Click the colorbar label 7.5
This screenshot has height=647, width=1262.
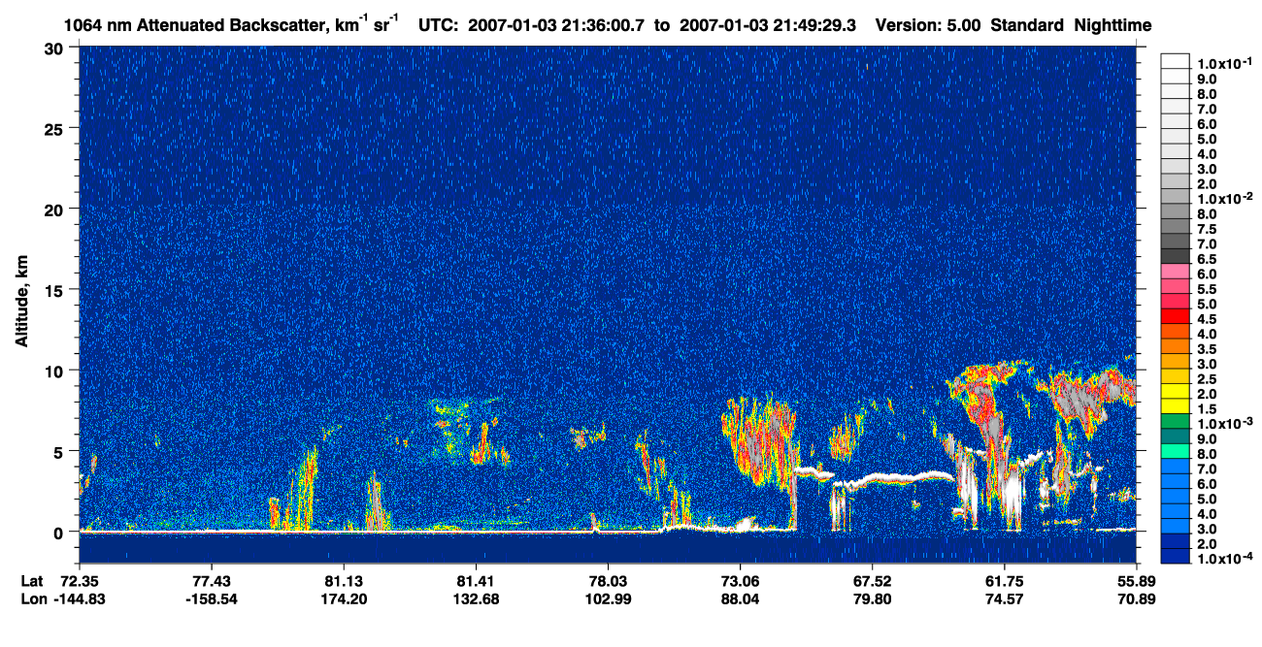point(1207,229)
